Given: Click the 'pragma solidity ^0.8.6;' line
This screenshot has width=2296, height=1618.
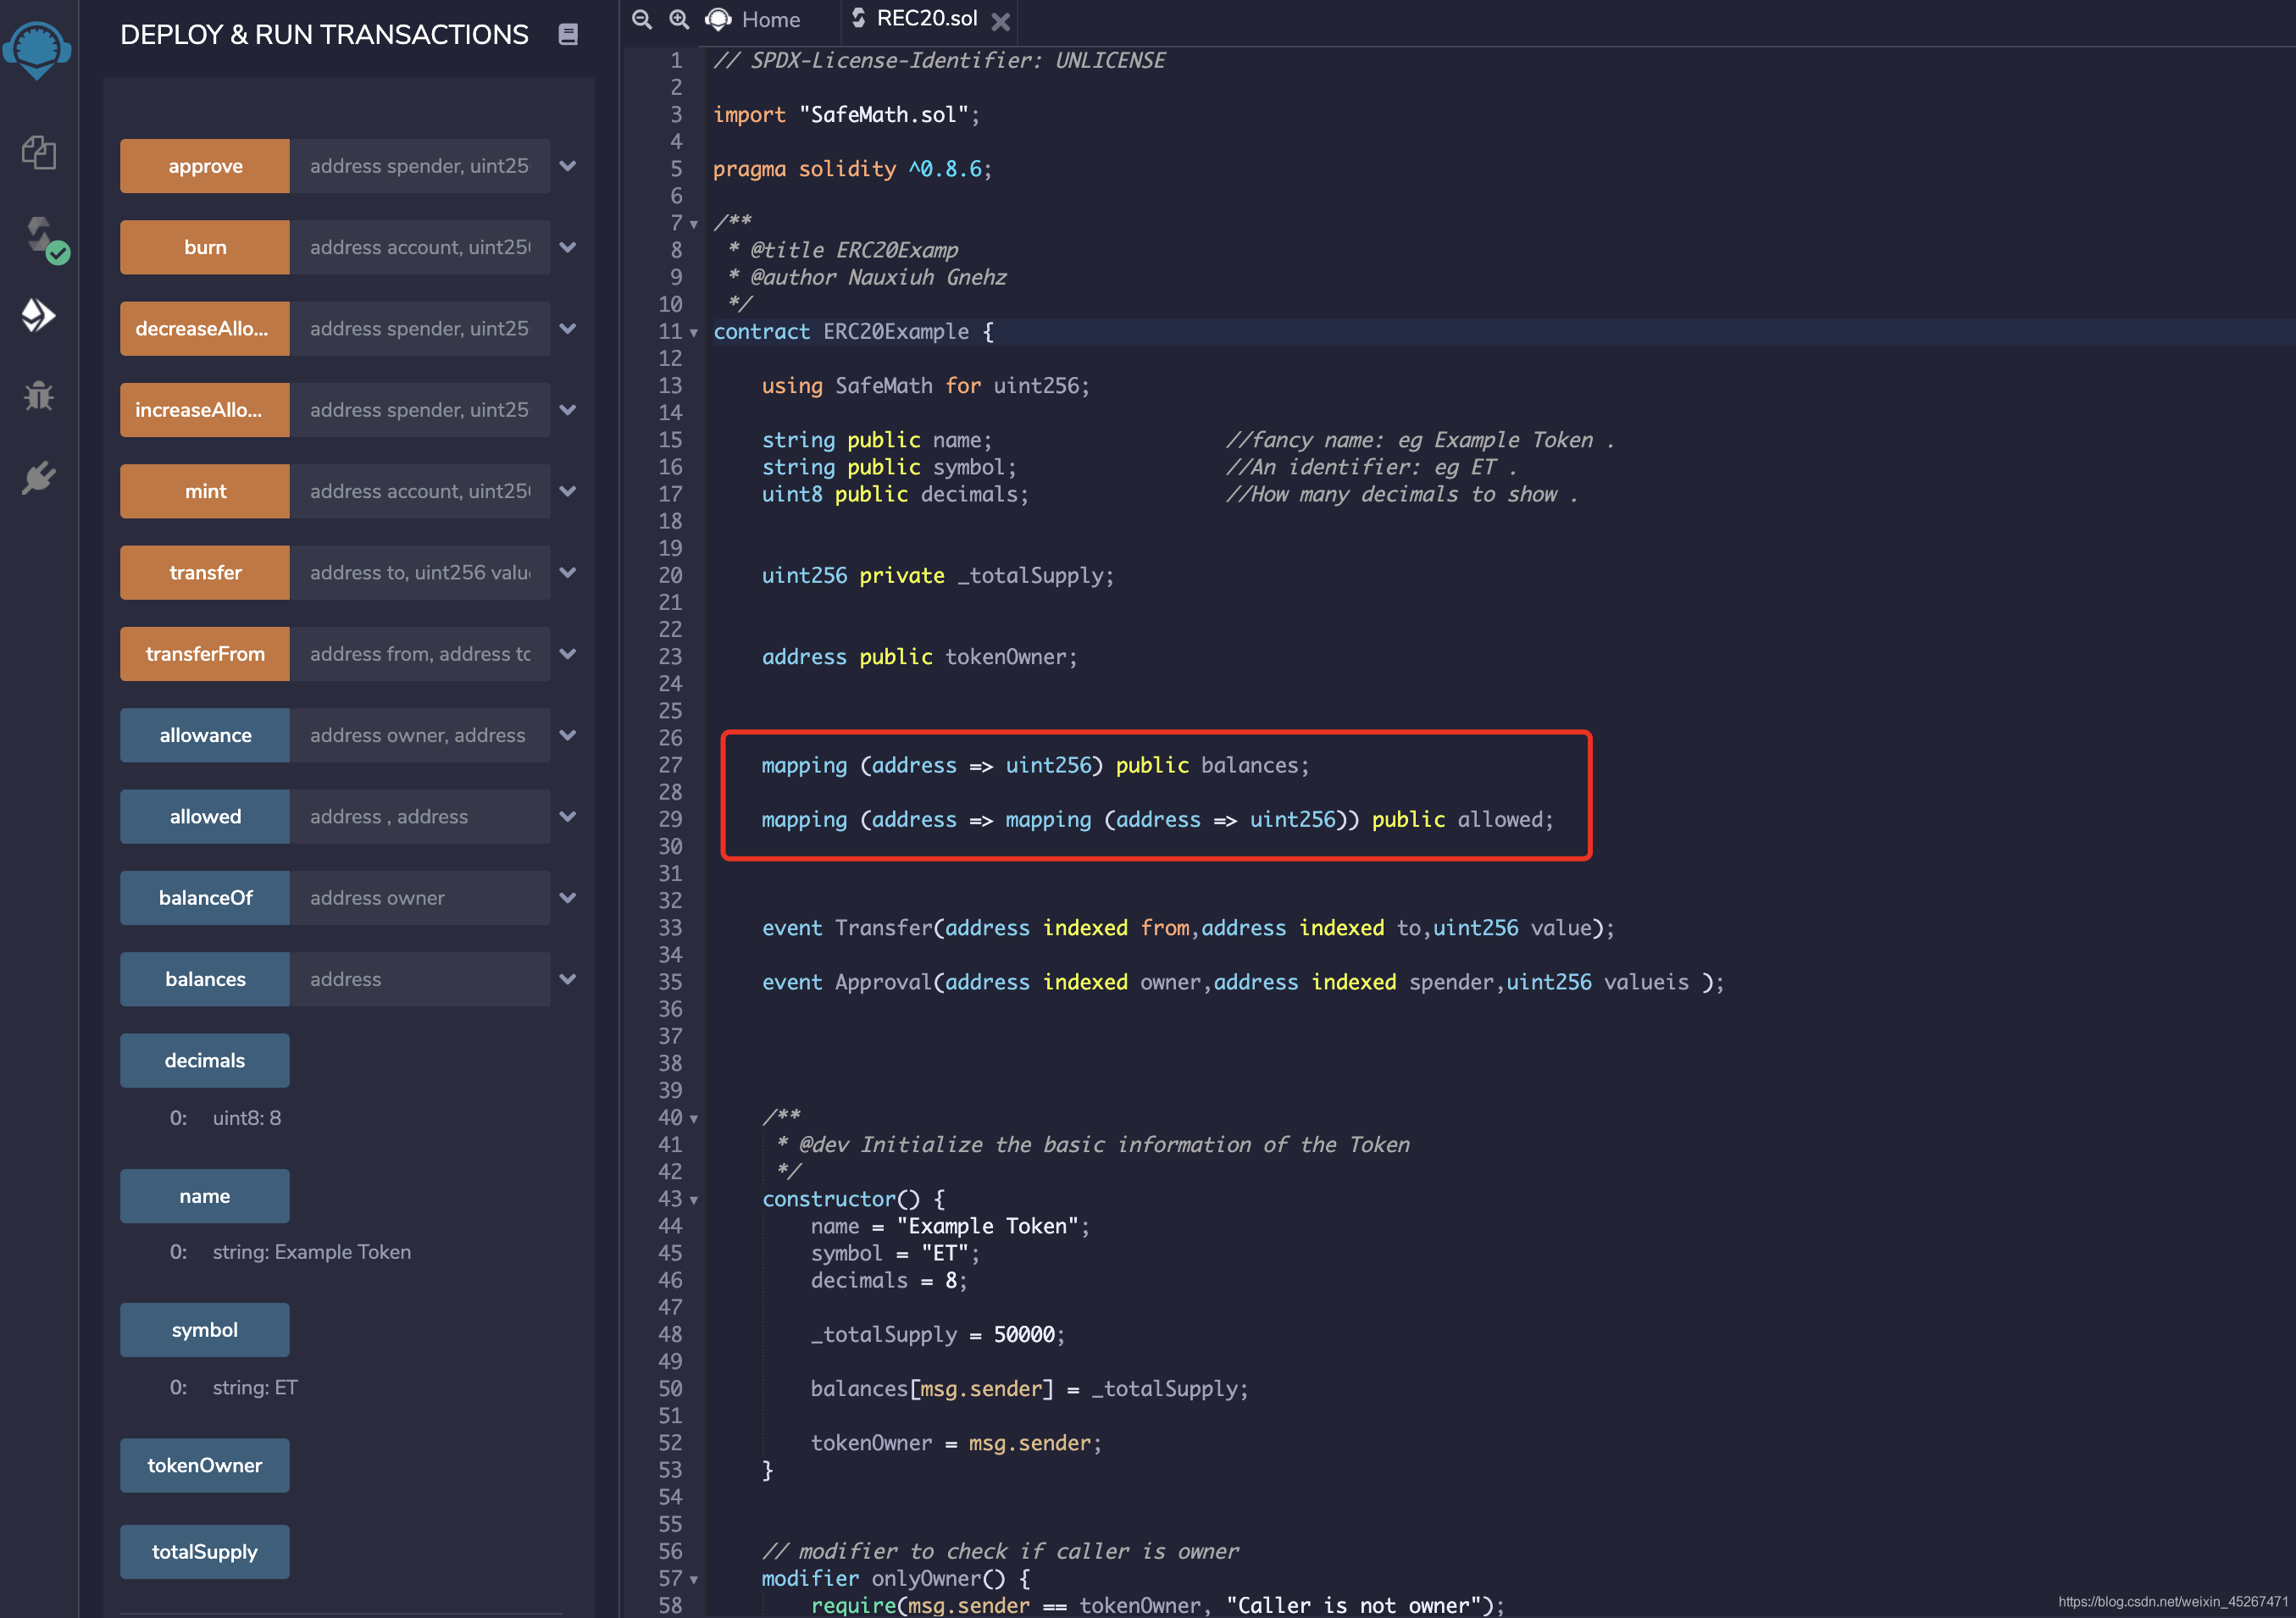Looking at the screenshot, I should pos(852,169).
